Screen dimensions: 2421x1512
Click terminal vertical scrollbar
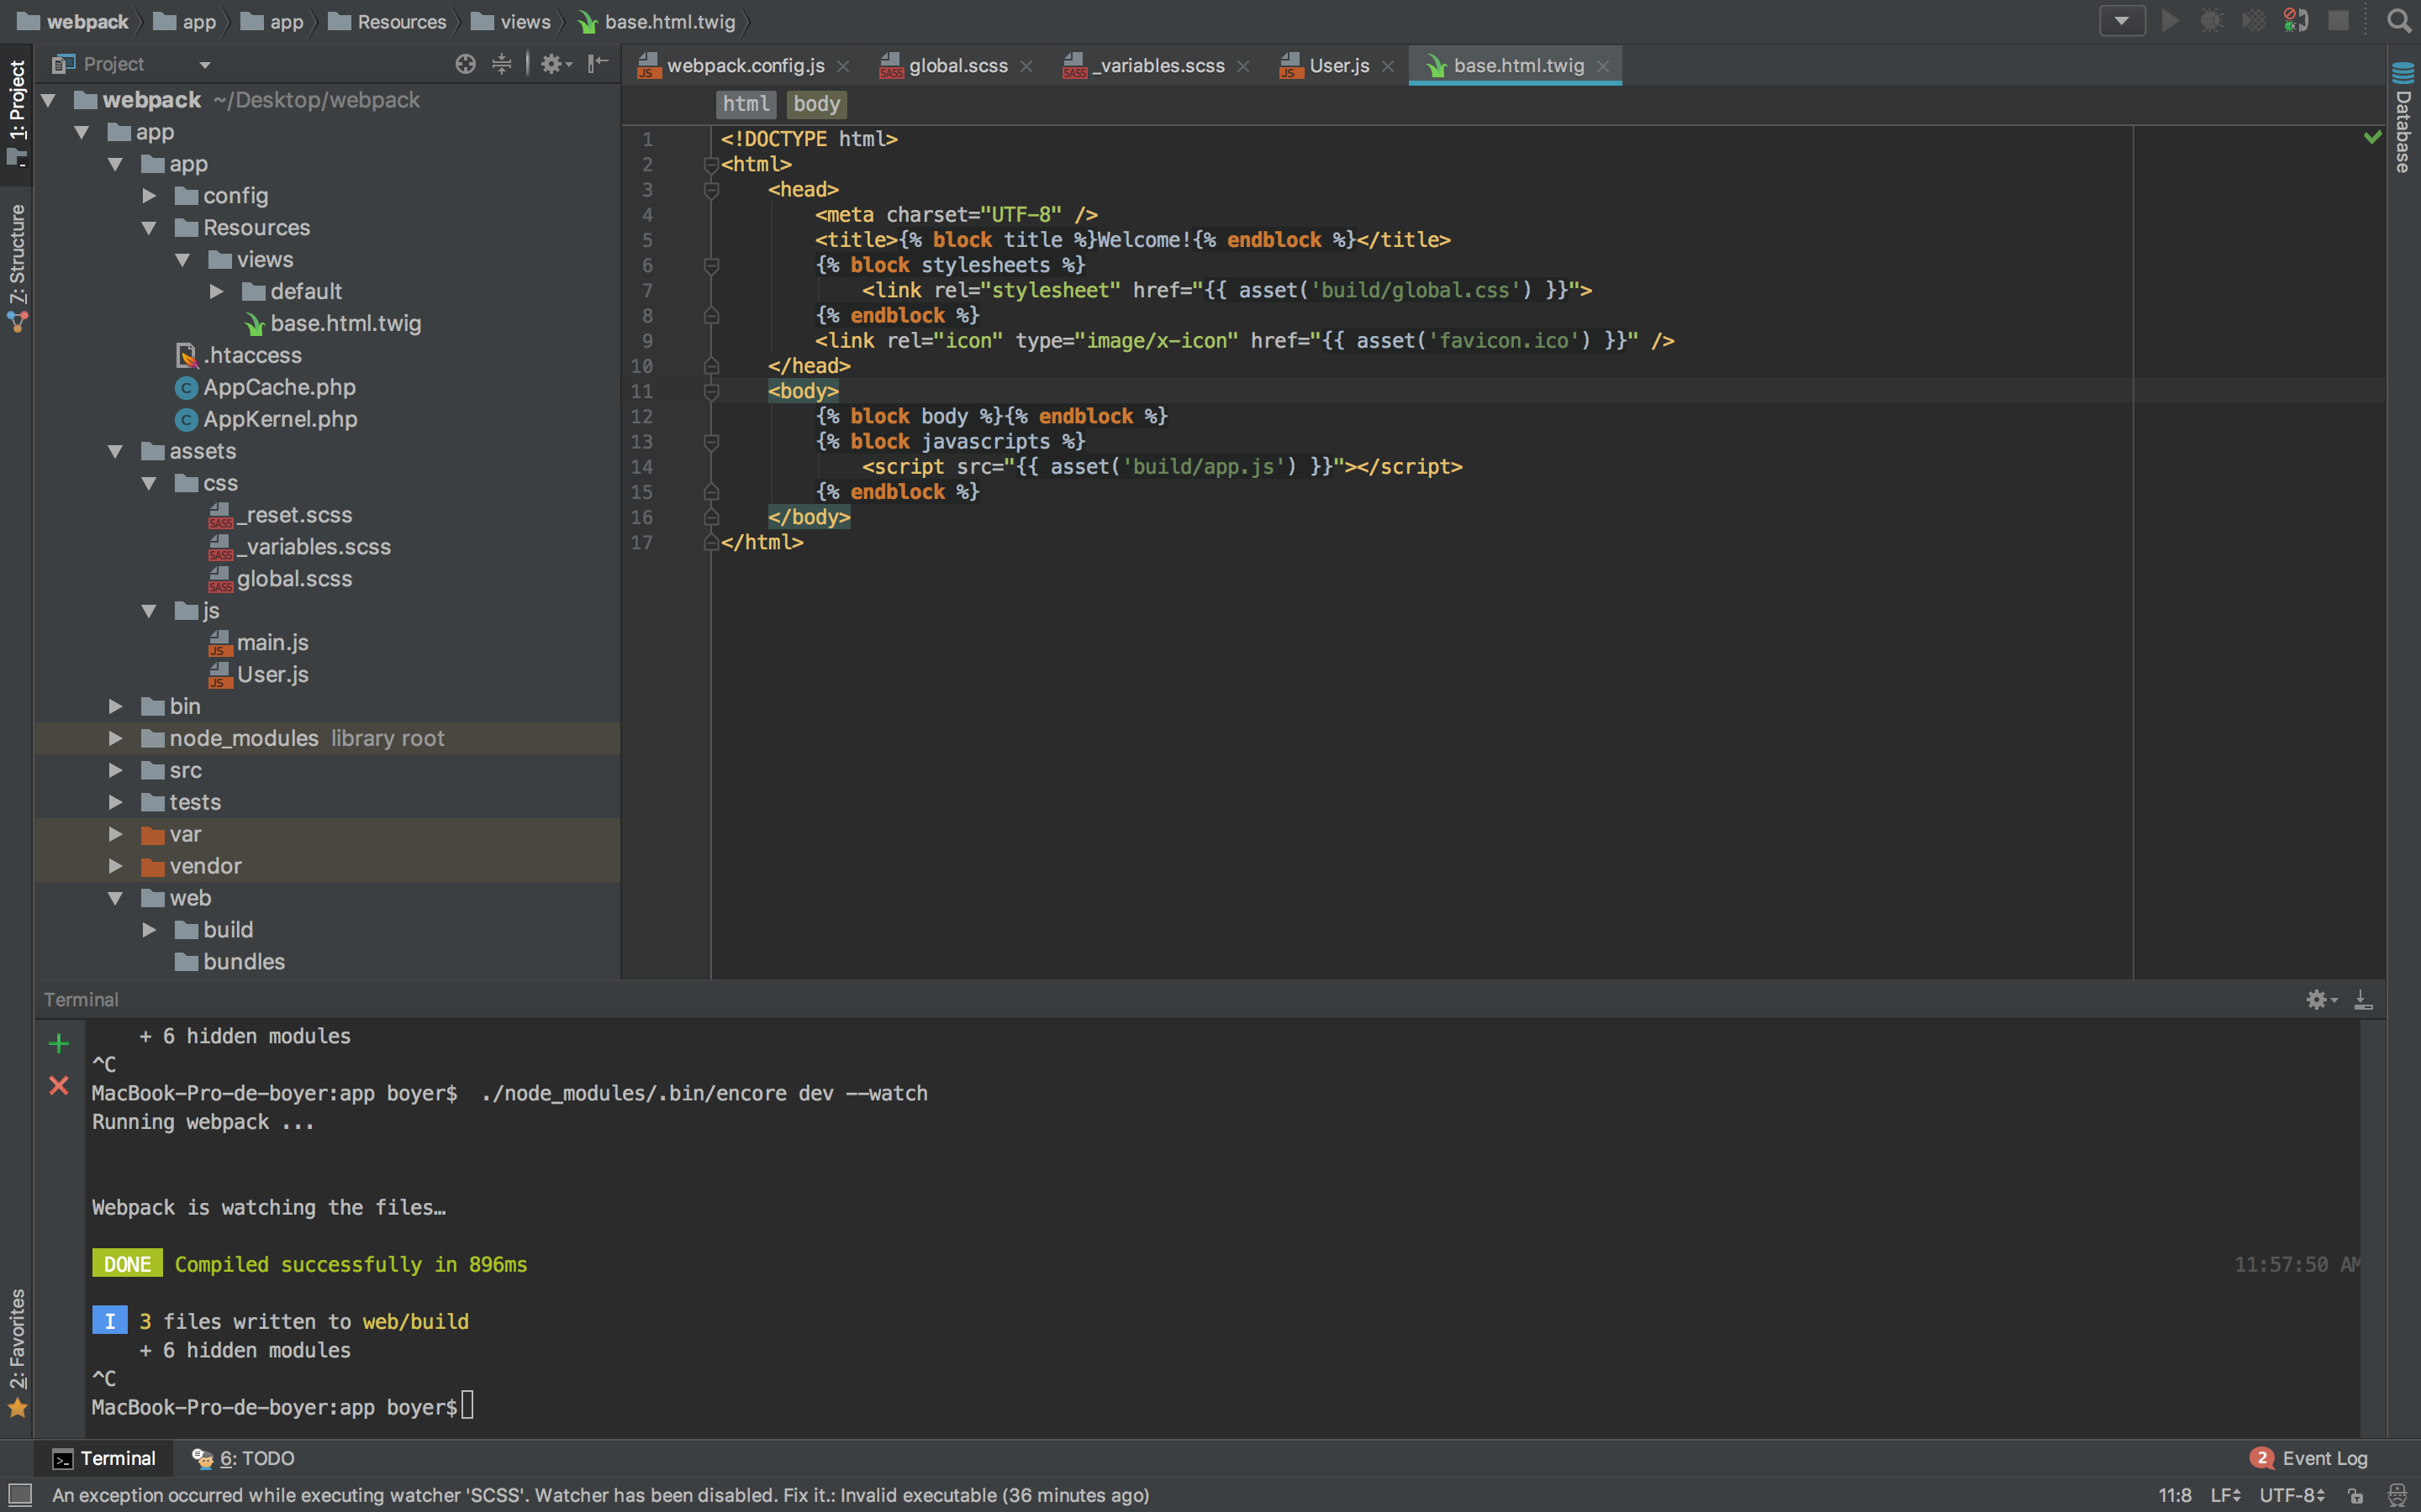click(2373, 1228)
